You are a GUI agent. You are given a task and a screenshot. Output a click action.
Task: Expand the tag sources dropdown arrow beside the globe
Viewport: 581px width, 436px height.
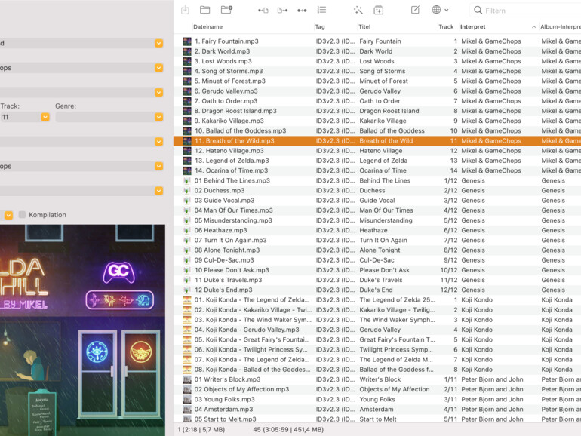[x=447, y=11]
